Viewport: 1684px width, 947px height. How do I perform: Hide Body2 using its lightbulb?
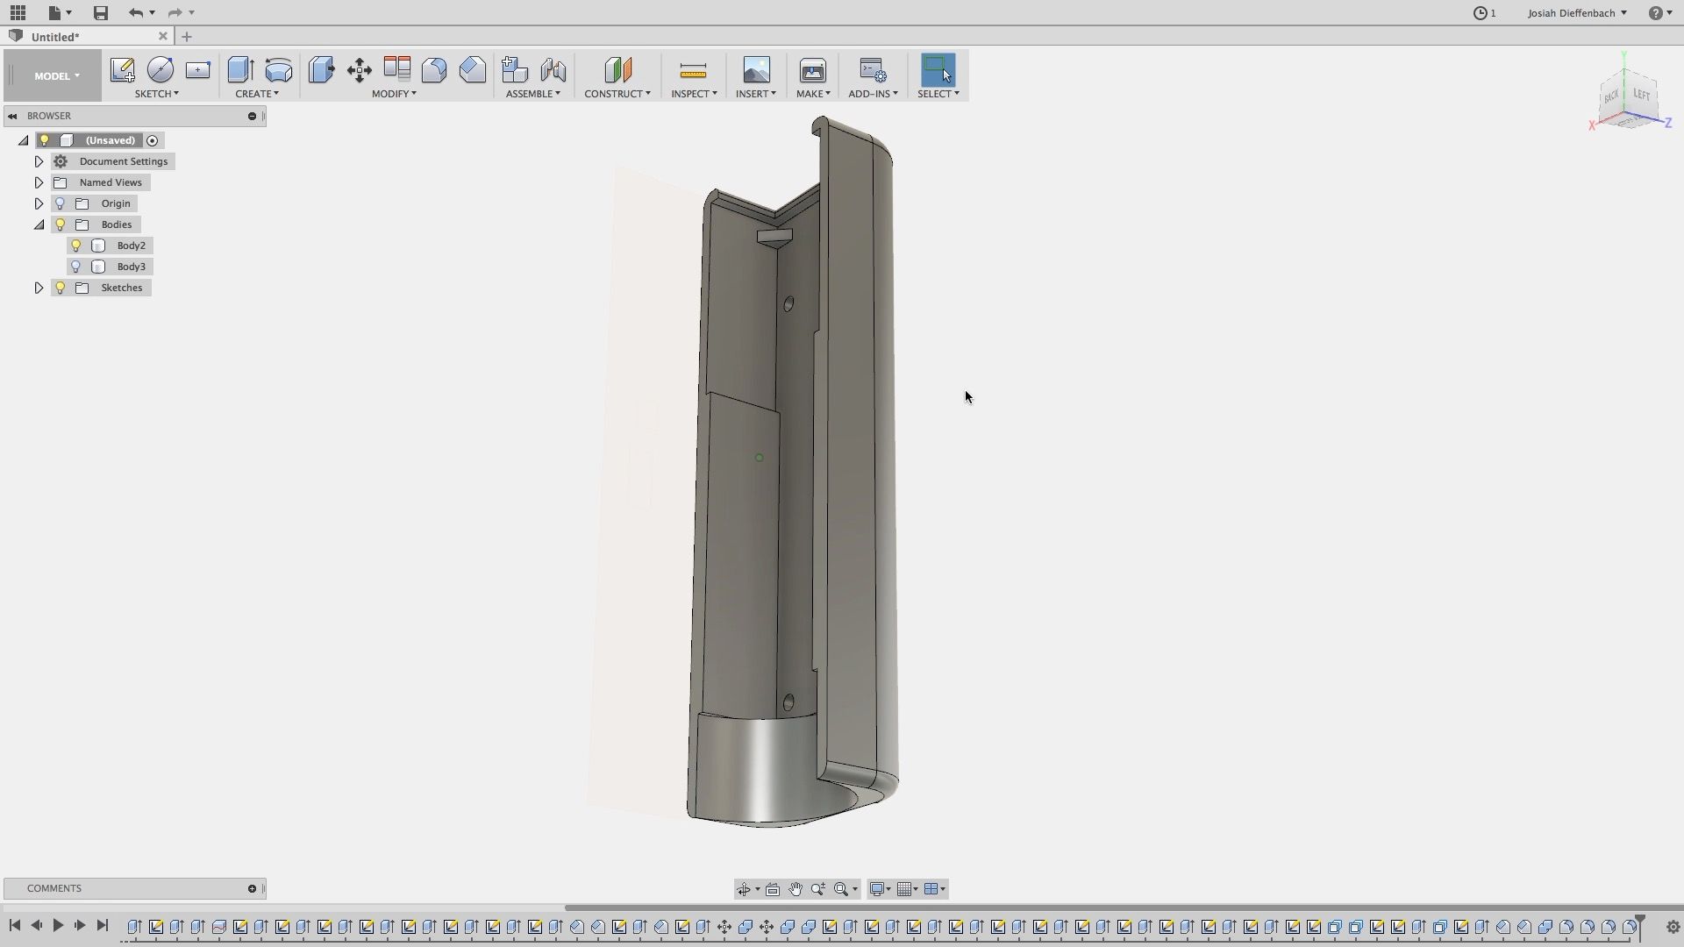(76, 246)
